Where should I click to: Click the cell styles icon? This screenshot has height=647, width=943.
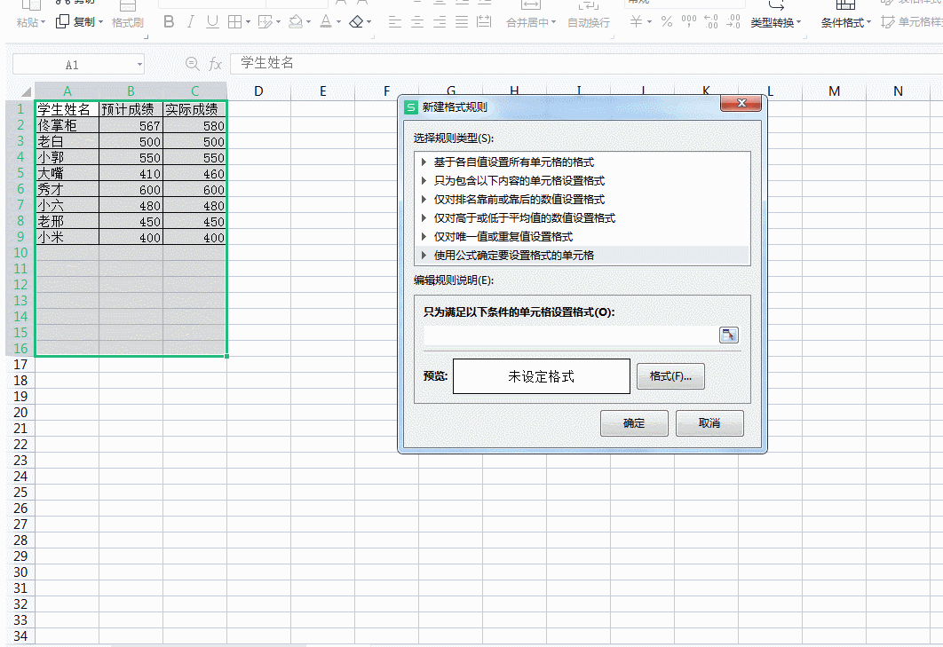(888, 22)
